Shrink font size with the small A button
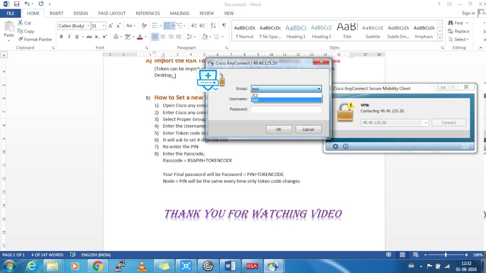This screenshot has width=486, height=273. click(x=118, y=26)
